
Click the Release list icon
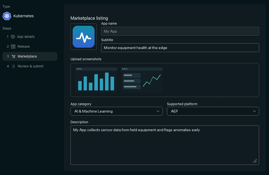[13, 47]
